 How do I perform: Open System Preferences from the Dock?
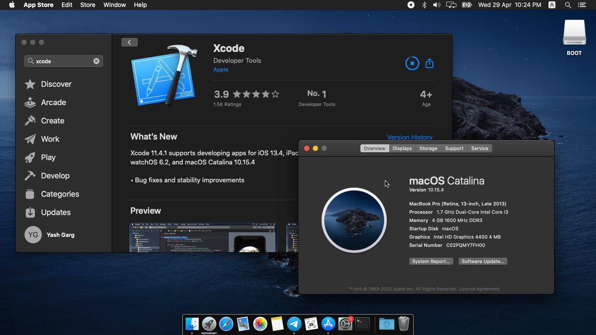coord(345,324)
